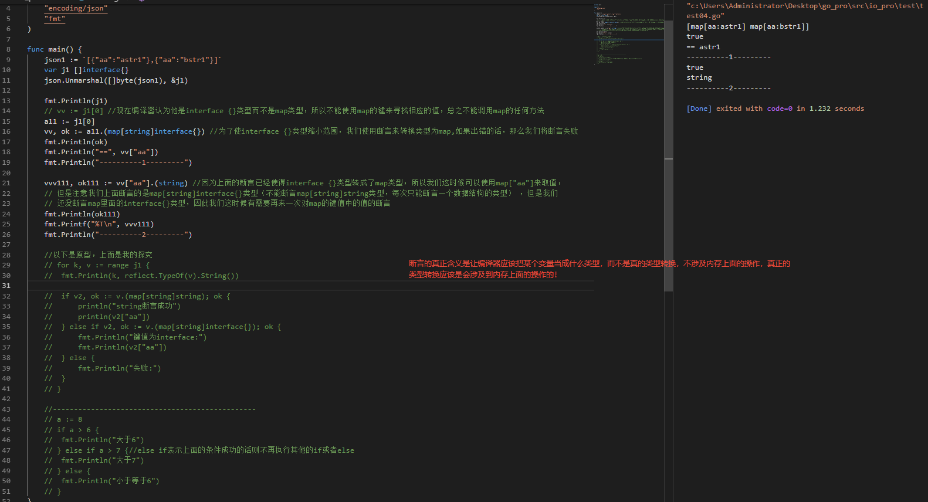Click the commented Println("键值为interface:") line
This screenshot has height=502, width=928.
[125, 337]
